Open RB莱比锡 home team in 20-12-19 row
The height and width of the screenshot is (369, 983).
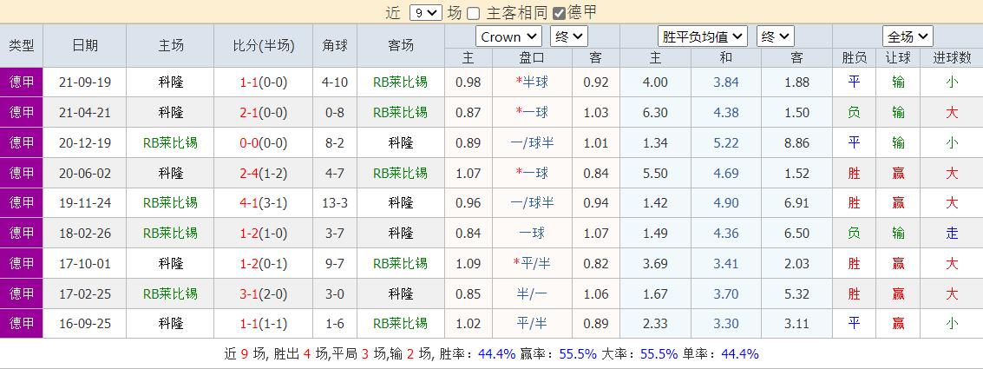click(x=171, y=142)
